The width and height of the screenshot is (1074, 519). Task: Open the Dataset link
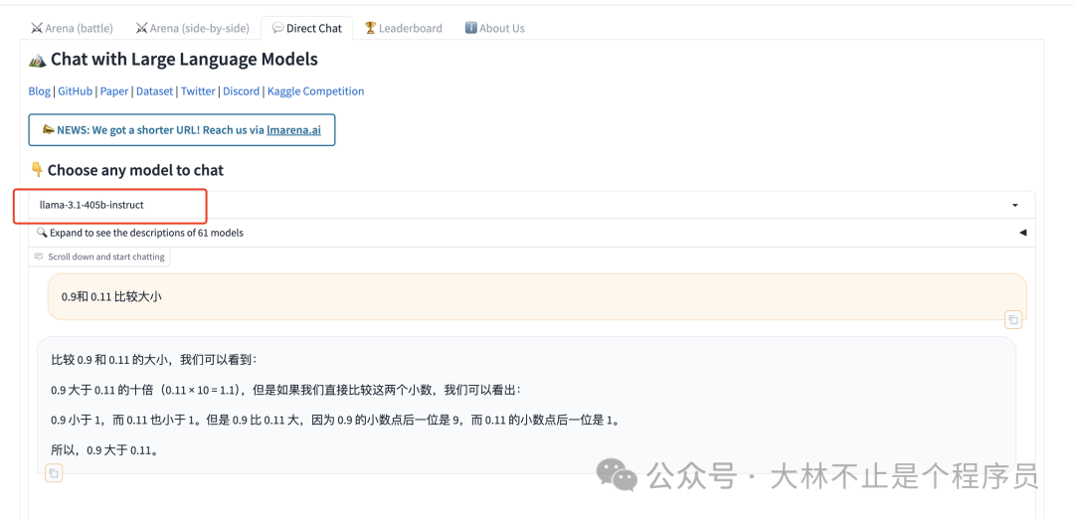[154, 91]
